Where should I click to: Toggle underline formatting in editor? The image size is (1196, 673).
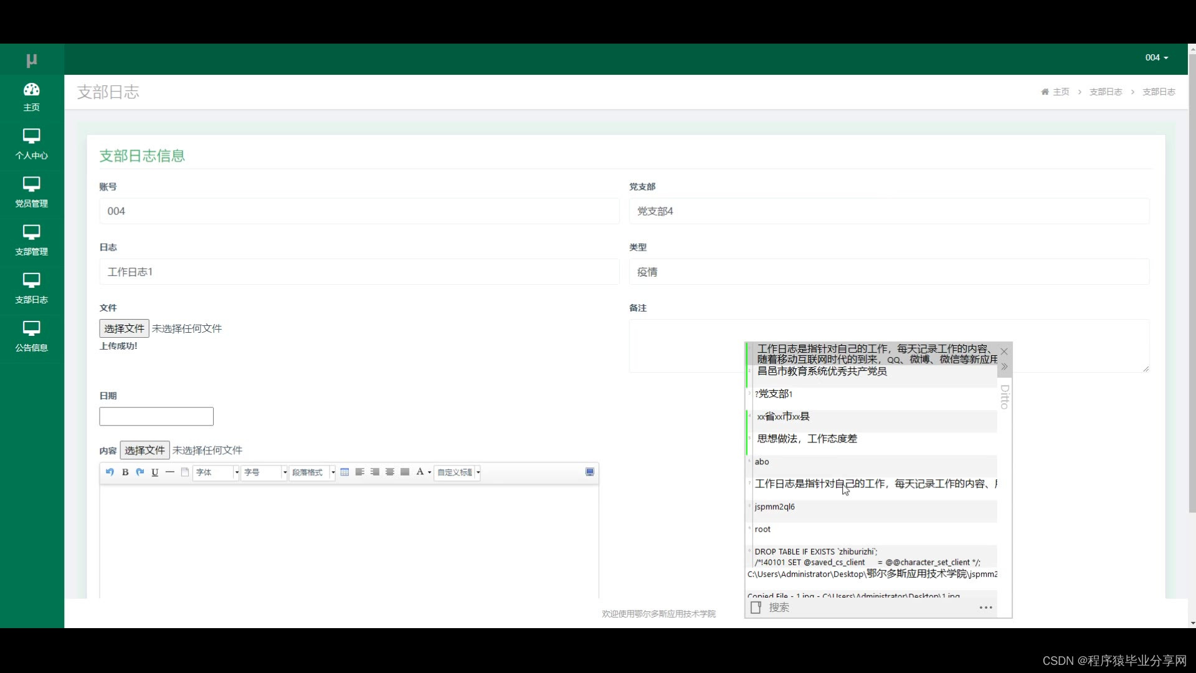(x=155, y=472)
